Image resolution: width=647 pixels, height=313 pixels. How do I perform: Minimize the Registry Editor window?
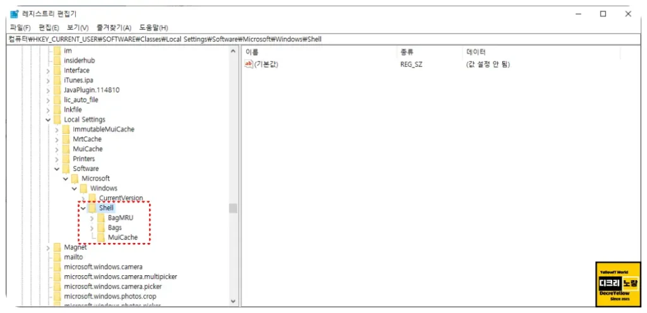pos(579,14)
